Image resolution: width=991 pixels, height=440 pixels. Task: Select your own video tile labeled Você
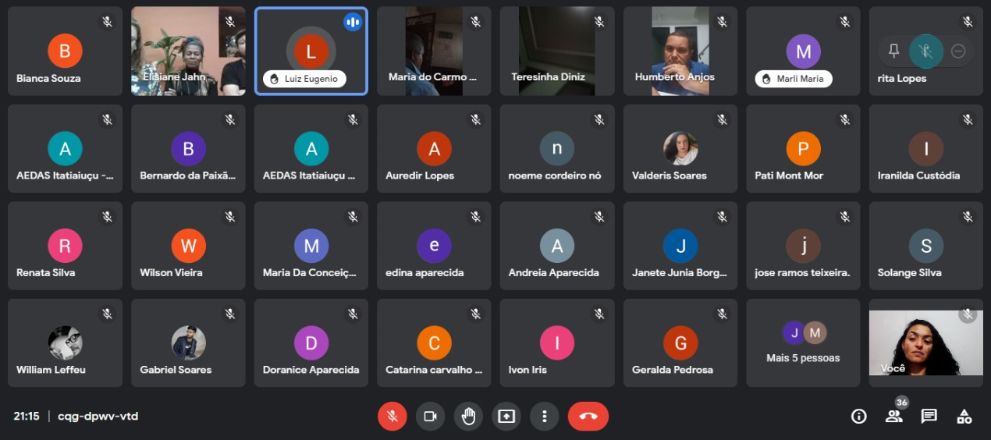point(926,343)
